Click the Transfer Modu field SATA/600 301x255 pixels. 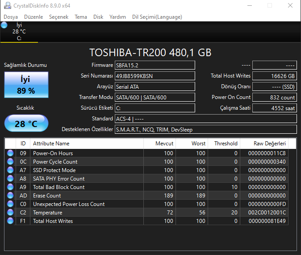[x=155, y=97]
